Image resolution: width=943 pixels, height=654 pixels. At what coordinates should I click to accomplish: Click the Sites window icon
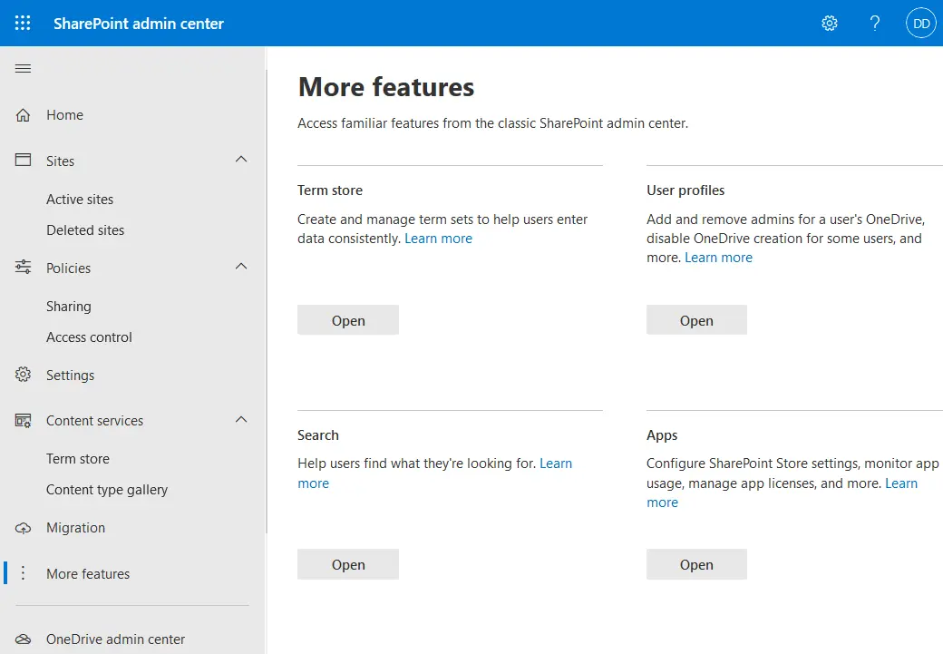(x=23, y=160)
